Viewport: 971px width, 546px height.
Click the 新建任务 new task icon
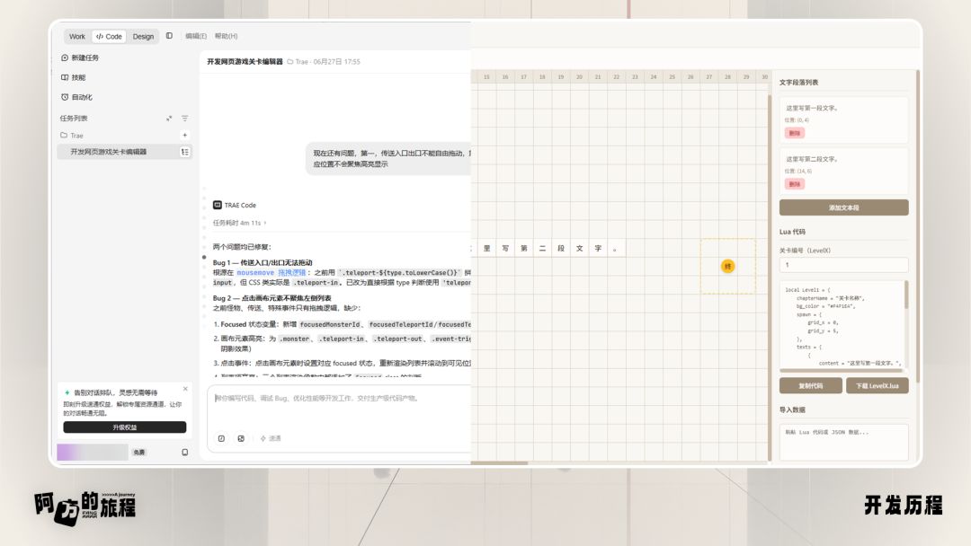coord(65,57)
